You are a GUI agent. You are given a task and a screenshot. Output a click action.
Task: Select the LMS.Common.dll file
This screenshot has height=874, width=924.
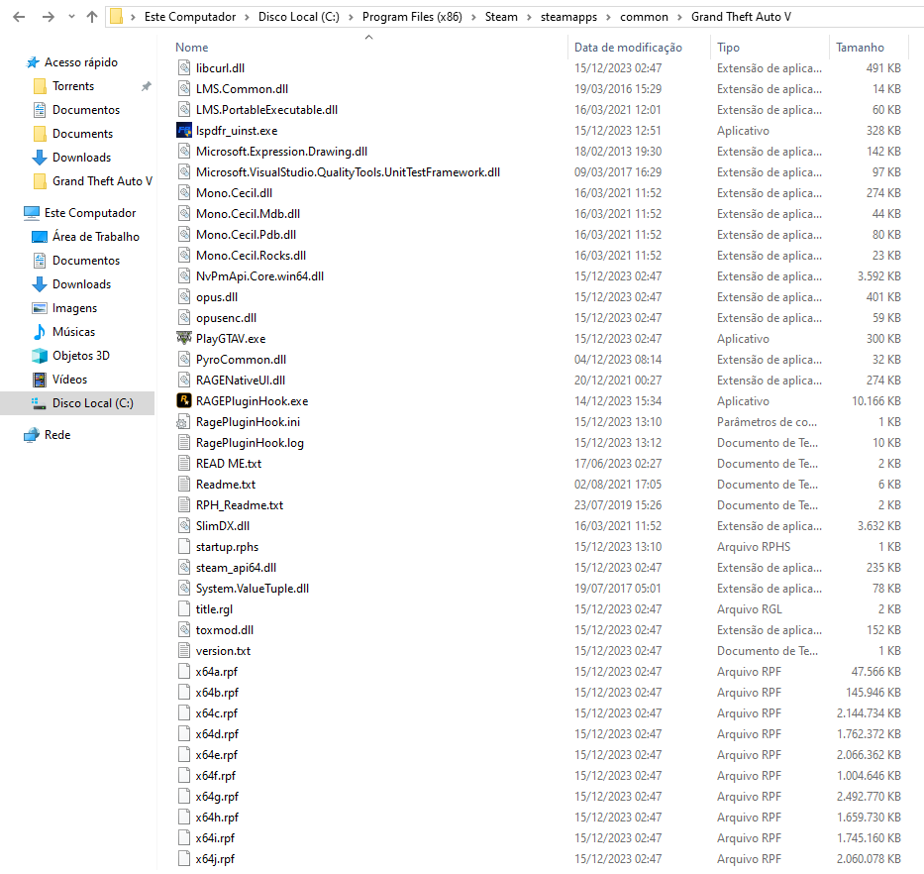242,89
